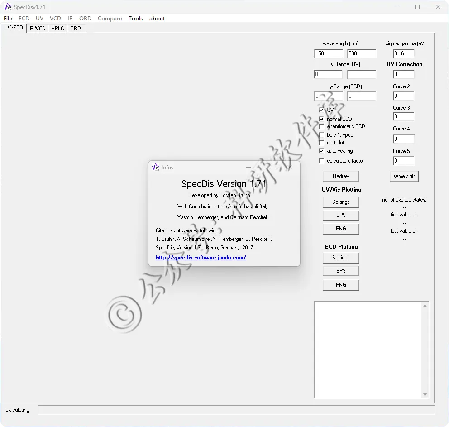Click scroll up arrow in output text box
Image resolution: width=449 pixels, height=427 pixels.
(x=425, y=306)
